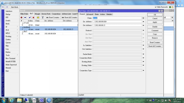The width and height of the screenshot is (184, 103).
Task: Remove selected rule with minus icon
Action: [x=25, y=18]
